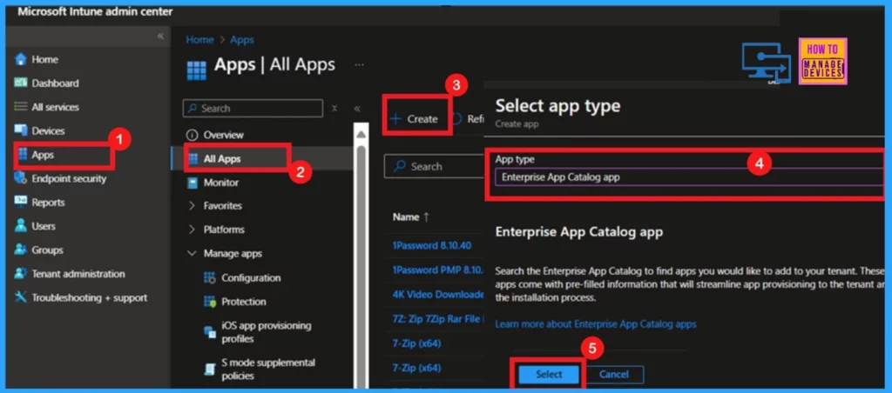Click the Home house icon in sidebar

tap(21, 59)
